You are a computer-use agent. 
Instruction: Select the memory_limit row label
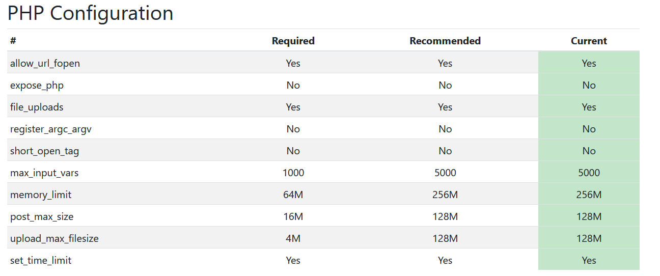pos(41,195)
